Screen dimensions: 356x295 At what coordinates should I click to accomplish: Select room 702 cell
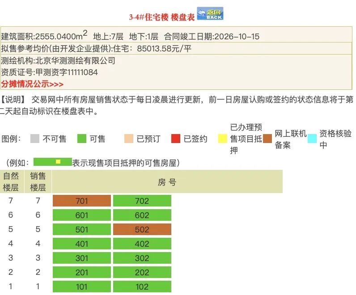(x=142, y=201)
